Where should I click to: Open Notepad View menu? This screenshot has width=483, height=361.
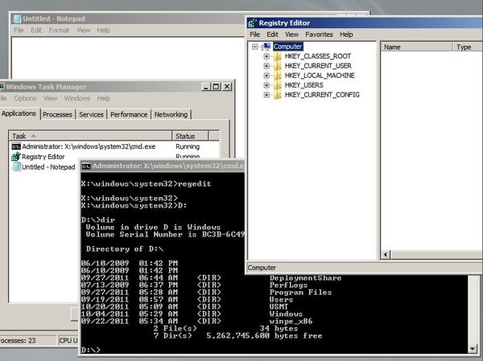pos(84,31)
